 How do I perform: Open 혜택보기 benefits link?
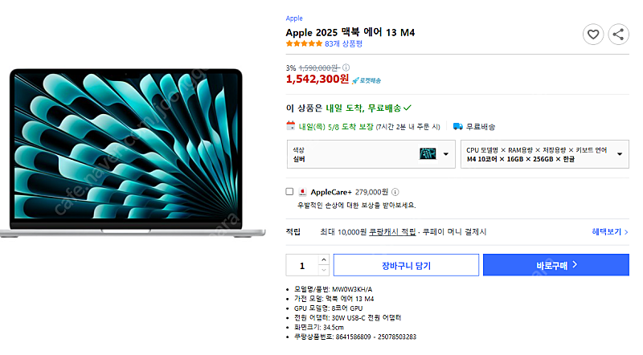point(610,232)
